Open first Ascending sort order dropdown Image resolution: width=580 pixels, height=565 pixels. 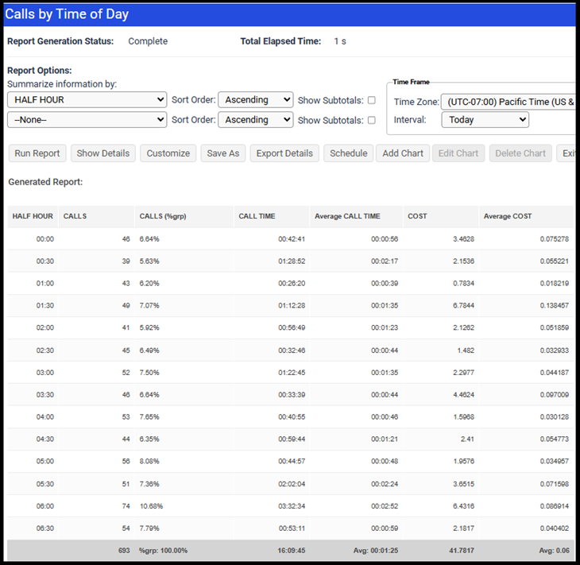pos(256,100)
